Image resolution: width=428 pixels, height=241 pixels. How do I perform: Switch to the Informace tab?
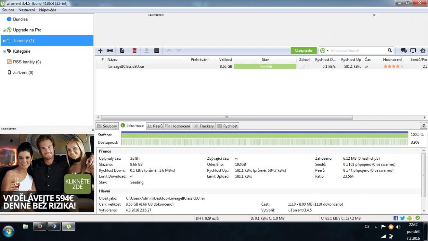click(x=132, y=126)
